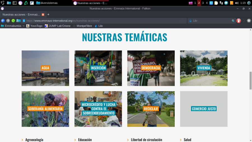Expand the Agroecología list item
The image size is (252, 142).
pos(32,140)
